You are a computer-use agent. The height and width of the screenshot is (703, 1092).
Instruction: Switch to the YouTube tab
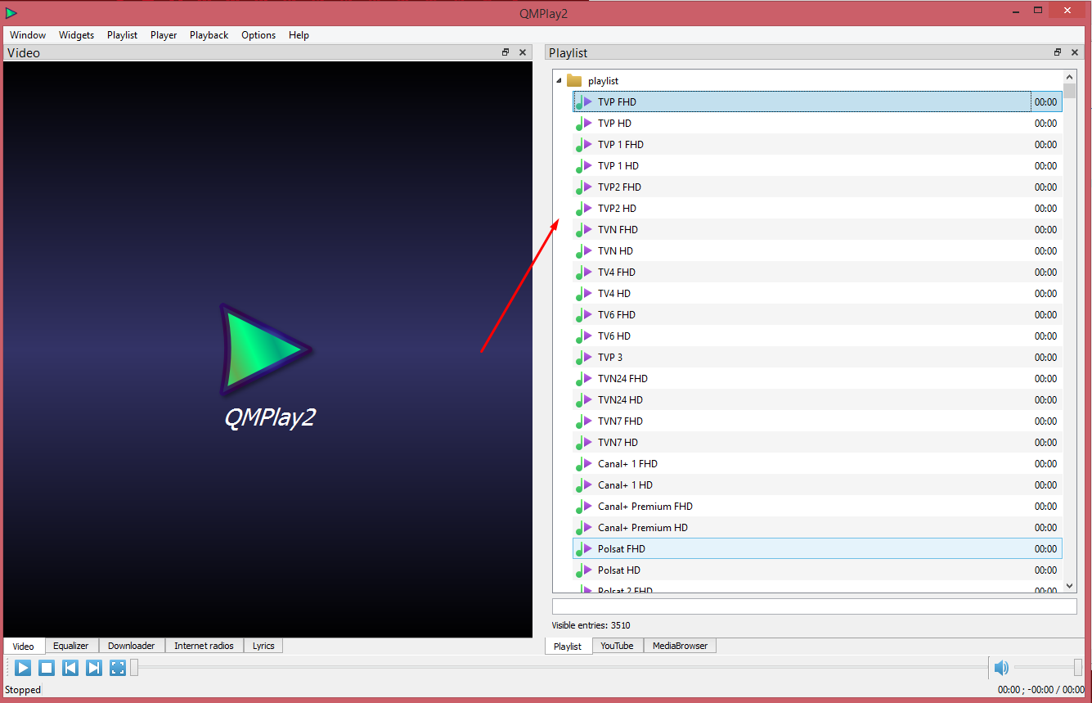(x=617, y=646)
